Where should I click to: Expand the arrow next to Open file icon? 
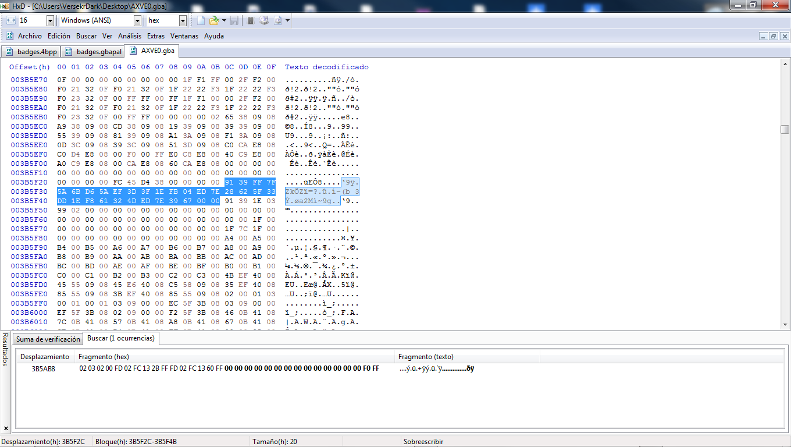point(223,20)
